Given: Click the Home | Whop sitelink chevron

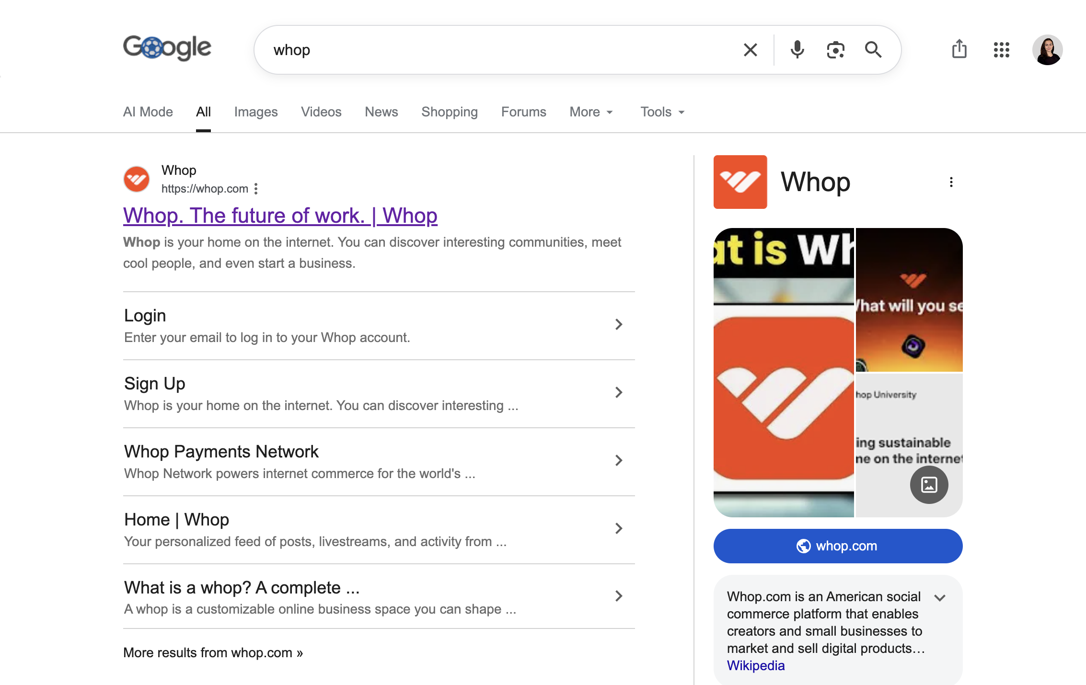Looking at the screenshot, I should click(619, 528).
